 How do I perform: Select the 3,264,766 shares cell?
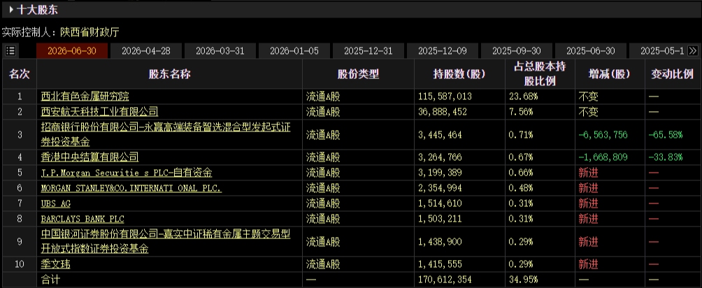[x=440, y=157]
